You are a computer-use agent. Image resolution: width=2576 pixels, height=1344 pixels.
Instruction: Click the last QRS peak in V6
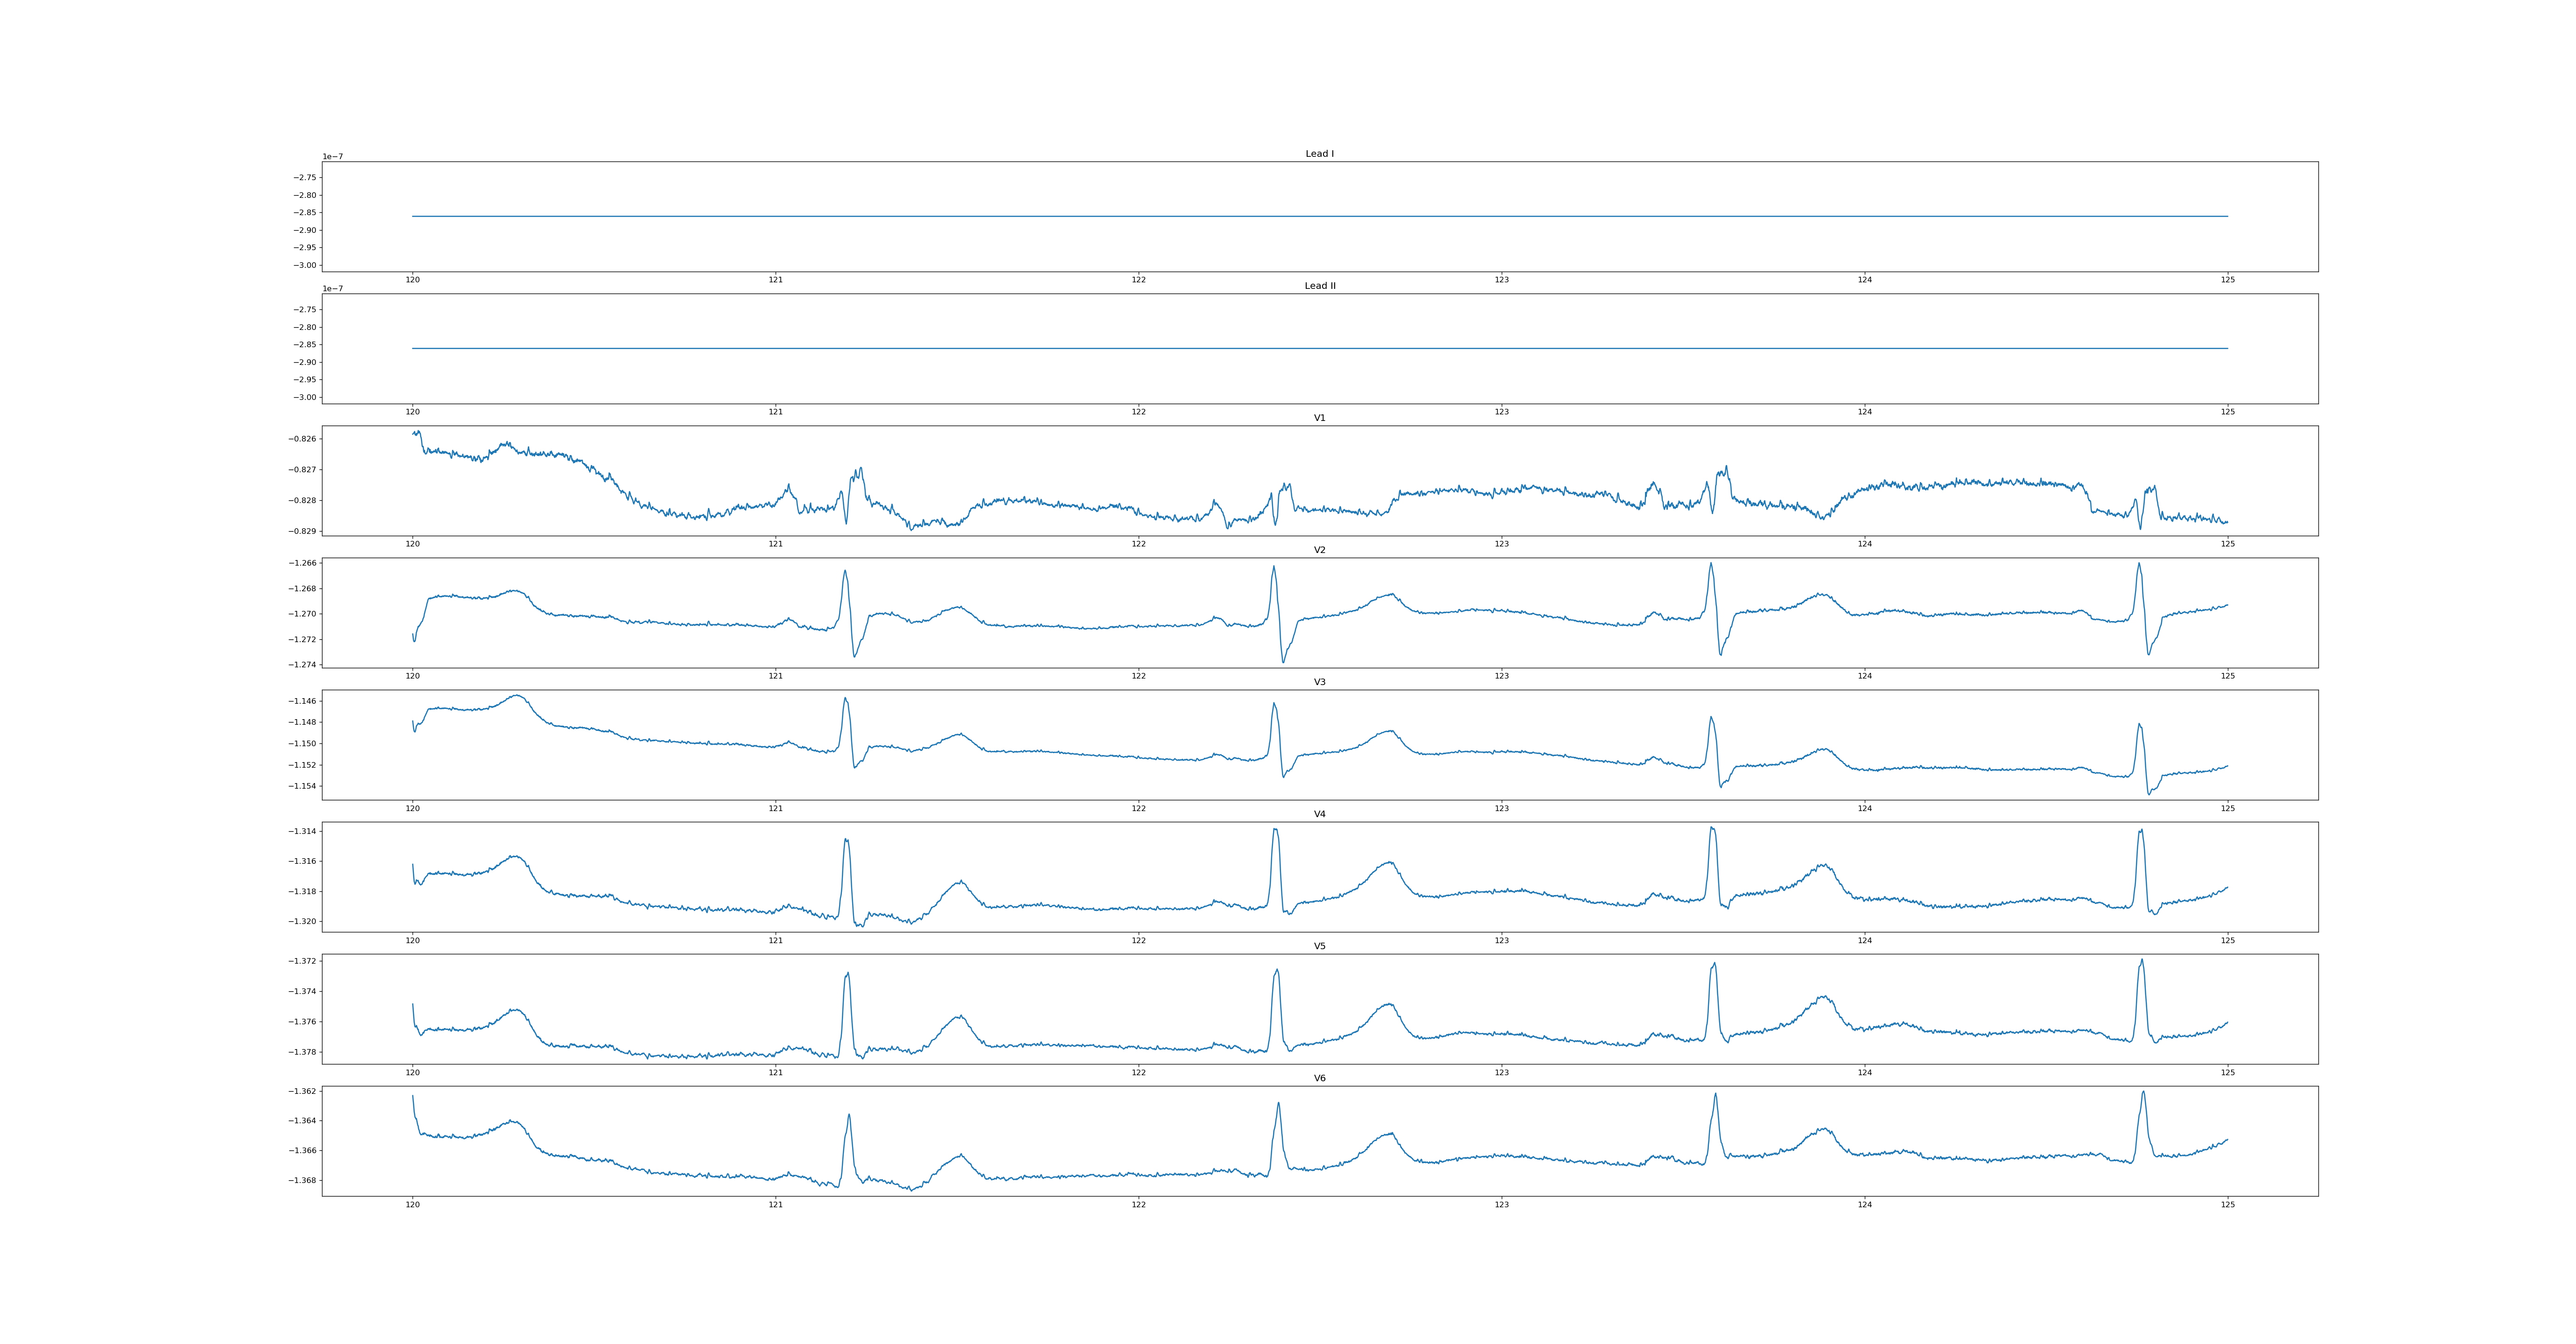click(2143, 1092)
